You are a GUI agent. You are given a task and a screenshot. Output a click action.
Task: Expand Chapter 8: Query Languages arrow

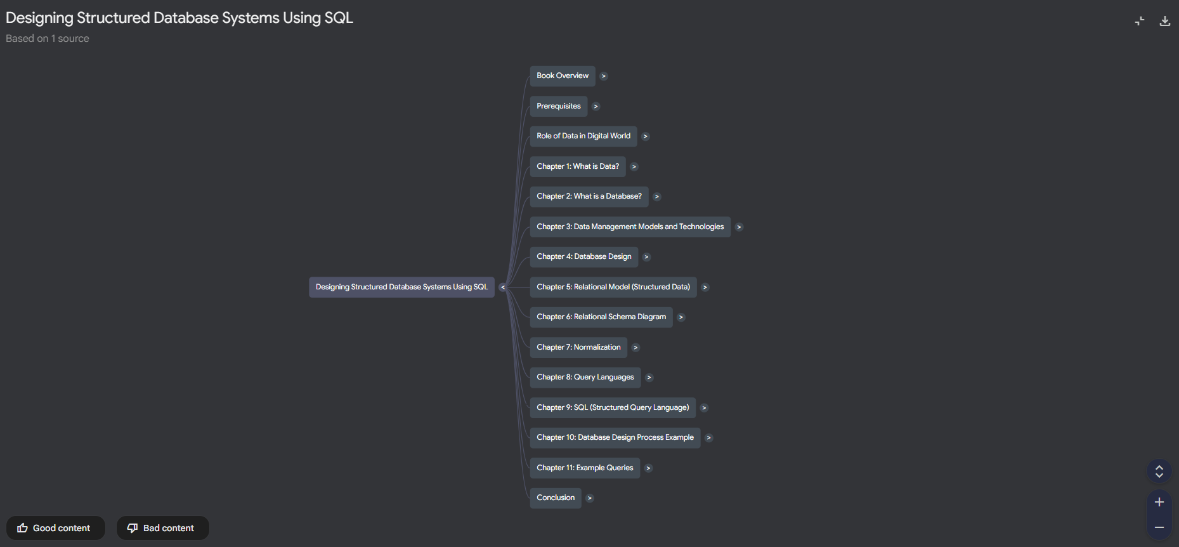point(649,378)
